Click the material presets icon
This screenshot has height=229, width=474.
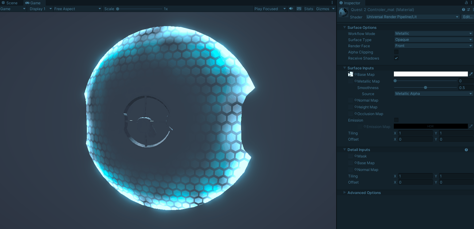tap(468, 10)
